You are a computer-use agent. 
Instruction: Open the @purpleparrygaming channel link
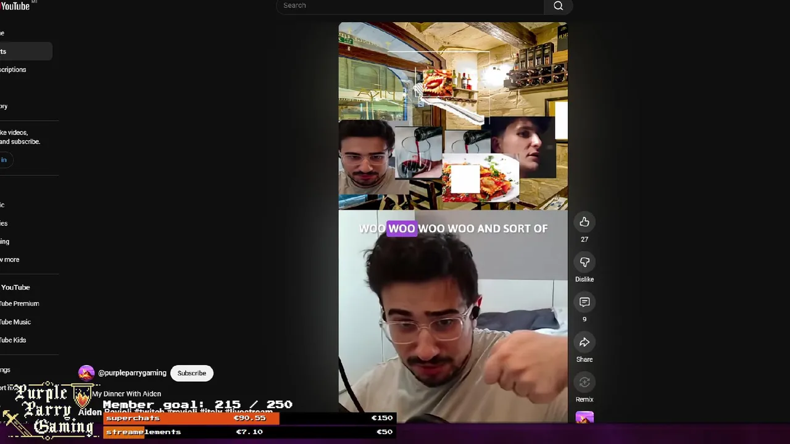point(132,373)
